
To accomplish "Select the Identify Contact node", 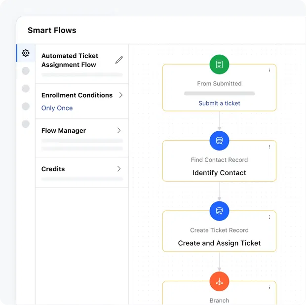I will pyautogui.click(x=219, y=173).
